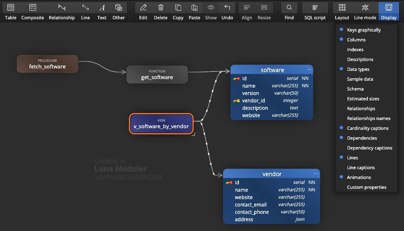The height and width of the screenshot is (231, 404).
Task: Toggle Keys graphically display option
Action: (x=363, y=30)
